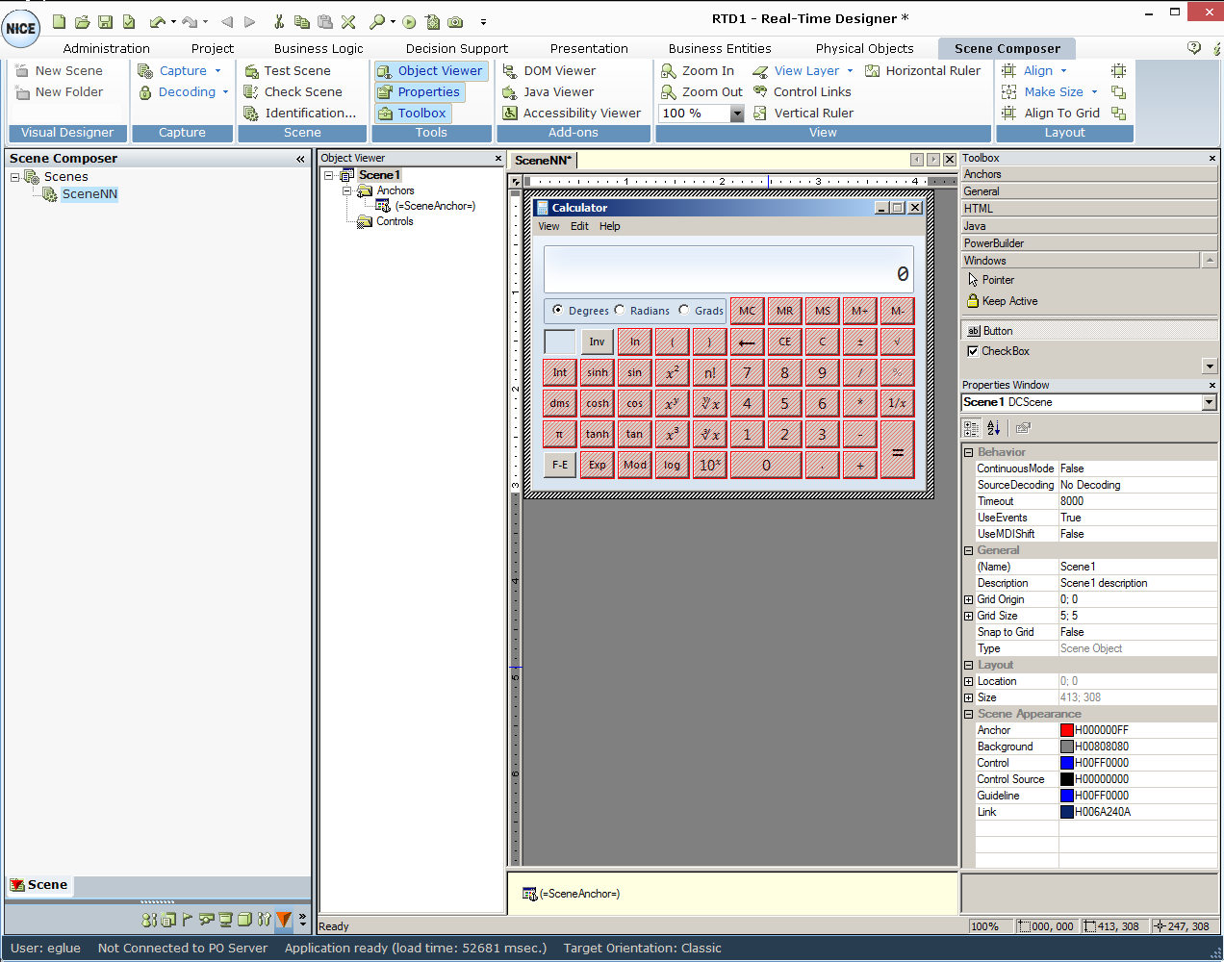The height and width of the screenshot is (962, 1224).
Task: Run Test Scene command
Action: click(288, 70)
